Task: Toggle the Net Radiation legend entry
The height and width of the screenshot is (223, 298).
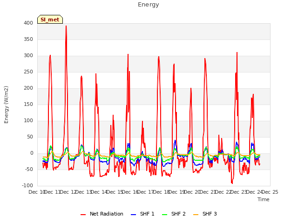Action: pyautogui.click(x=102, y=214)
